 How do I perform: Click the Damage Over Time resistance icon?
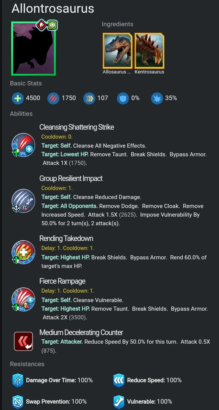pos(18,380)
